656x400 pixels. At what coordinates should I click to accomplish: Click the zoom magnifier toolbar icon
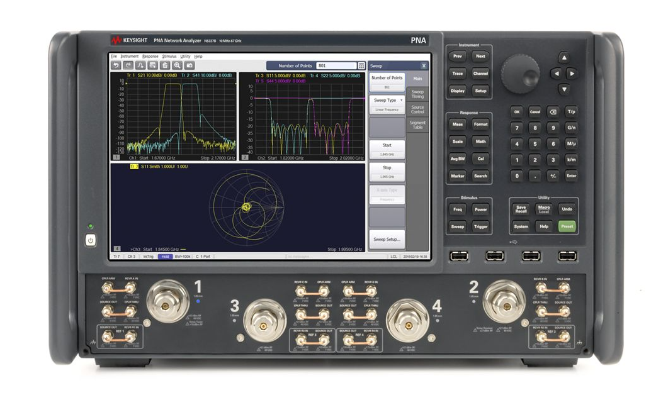tap(178, 65)
